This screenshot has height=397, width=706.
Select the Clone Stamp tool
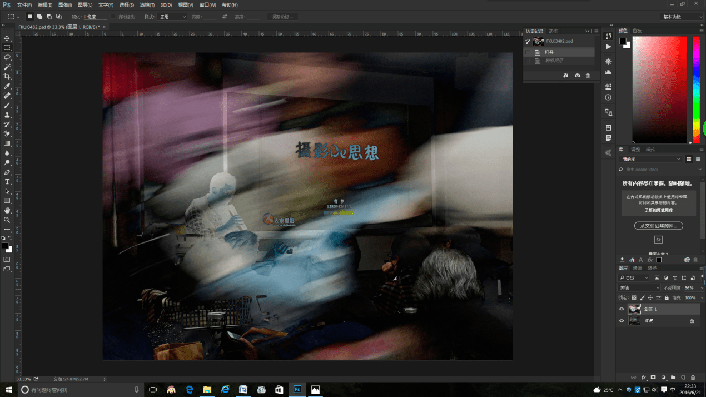click(7, 115)
